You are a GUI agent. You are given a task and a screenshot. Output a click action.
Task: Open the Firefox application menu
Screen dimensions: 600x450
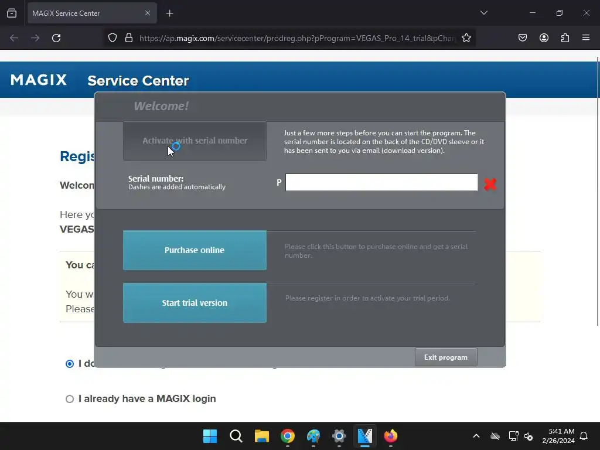click(x=586, y=38)
